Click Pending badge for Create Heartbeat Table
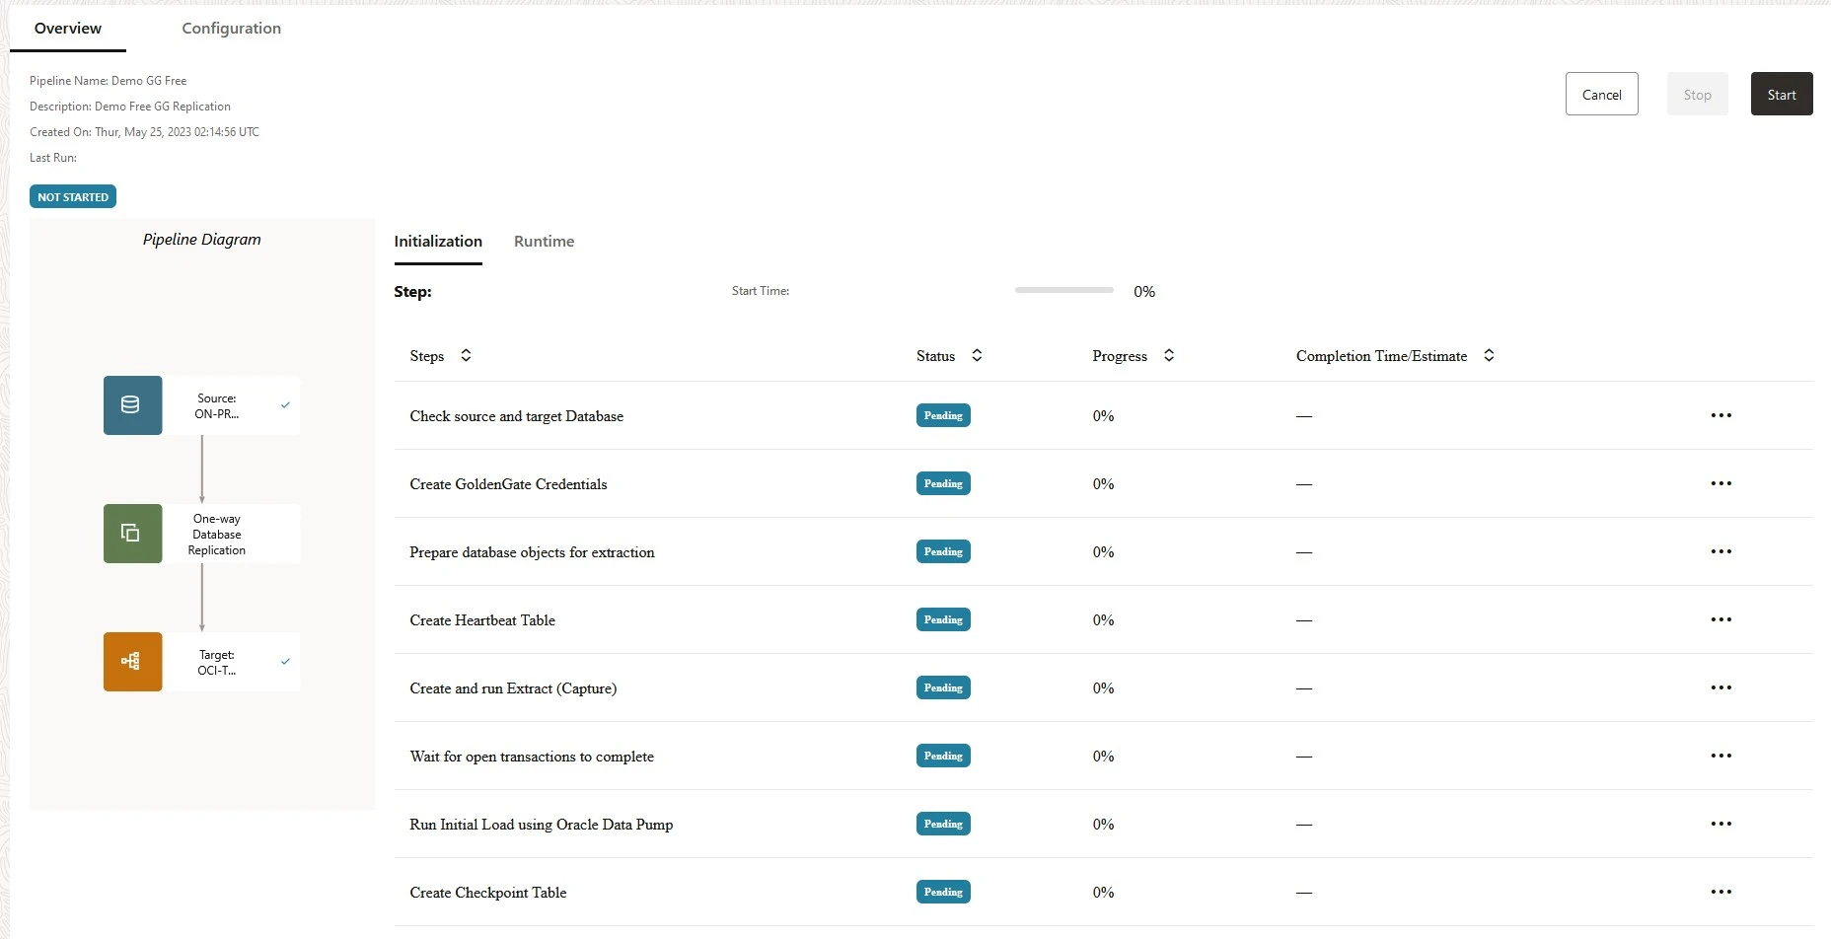Screen dimensions: 1831x939 point(943,619)
